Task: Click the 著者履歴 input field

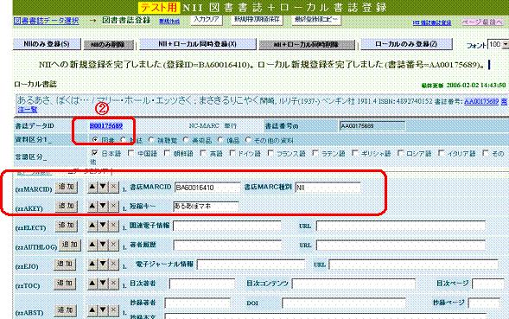Action: coord(227,245)
